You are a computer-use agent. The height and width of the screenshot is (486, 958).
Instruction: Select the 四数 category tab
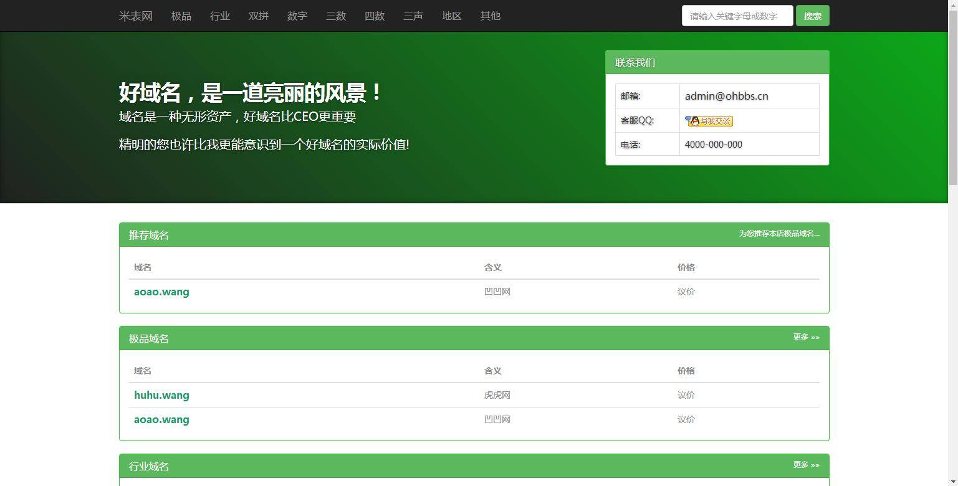coord(374,16)
